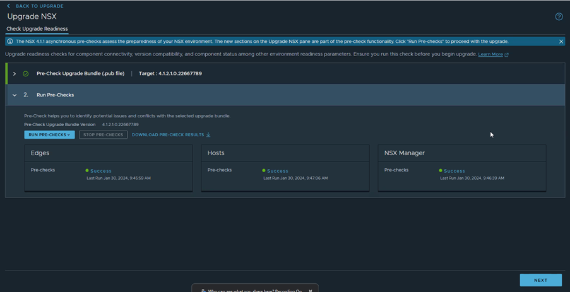Click the Upgrade NSX page title
570x292 pixels.
click(x=32, y=16)
